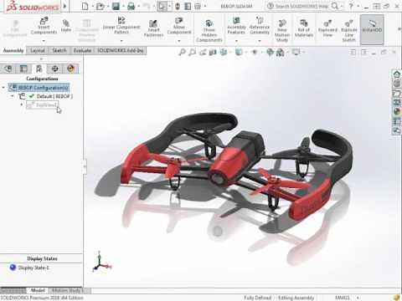The width and height of the screenshot is (402, 301).
Task: Open Reference Geometry dropdown arrow
Action: [x=260, y=41]
